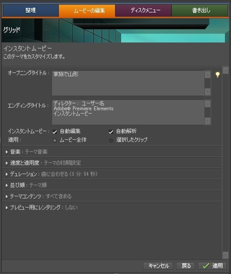Disable the 自動編集 checkbox
The height and width of the screenshot is (274, 231).
[55, 132]
